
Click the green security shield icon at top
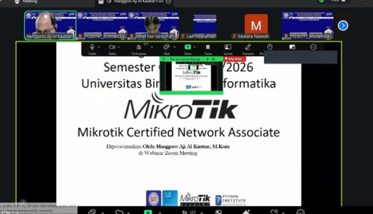pyautogui.click(x=321, y=1)
